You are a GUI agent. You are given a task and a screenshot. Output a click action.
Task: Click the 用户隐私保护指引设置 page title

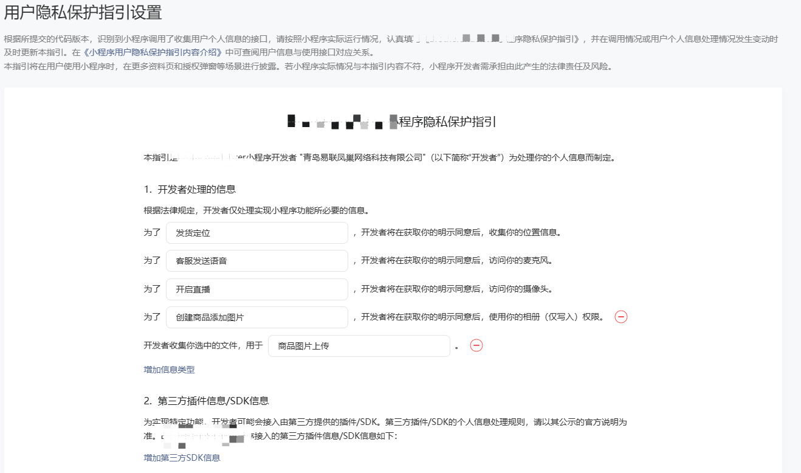[83, 12]
